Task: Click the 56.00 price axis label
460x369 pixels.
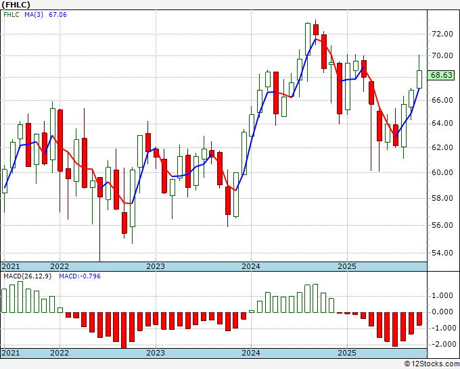Action: (442, 225)
